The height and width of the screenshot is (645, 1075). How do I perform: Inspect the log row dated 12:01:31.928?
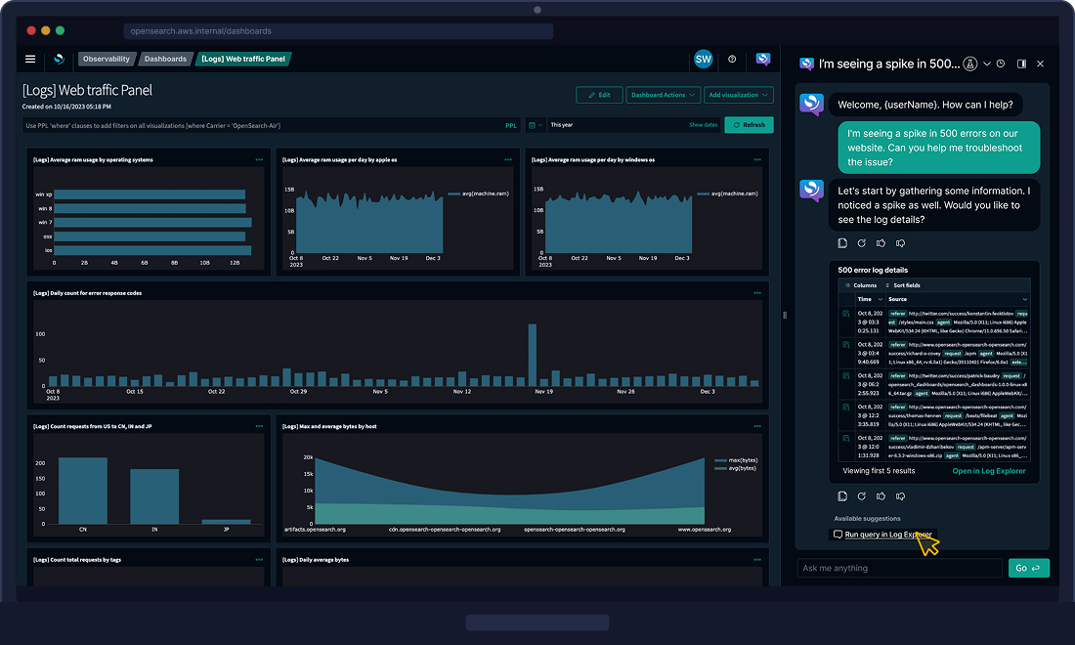(846, 438)
